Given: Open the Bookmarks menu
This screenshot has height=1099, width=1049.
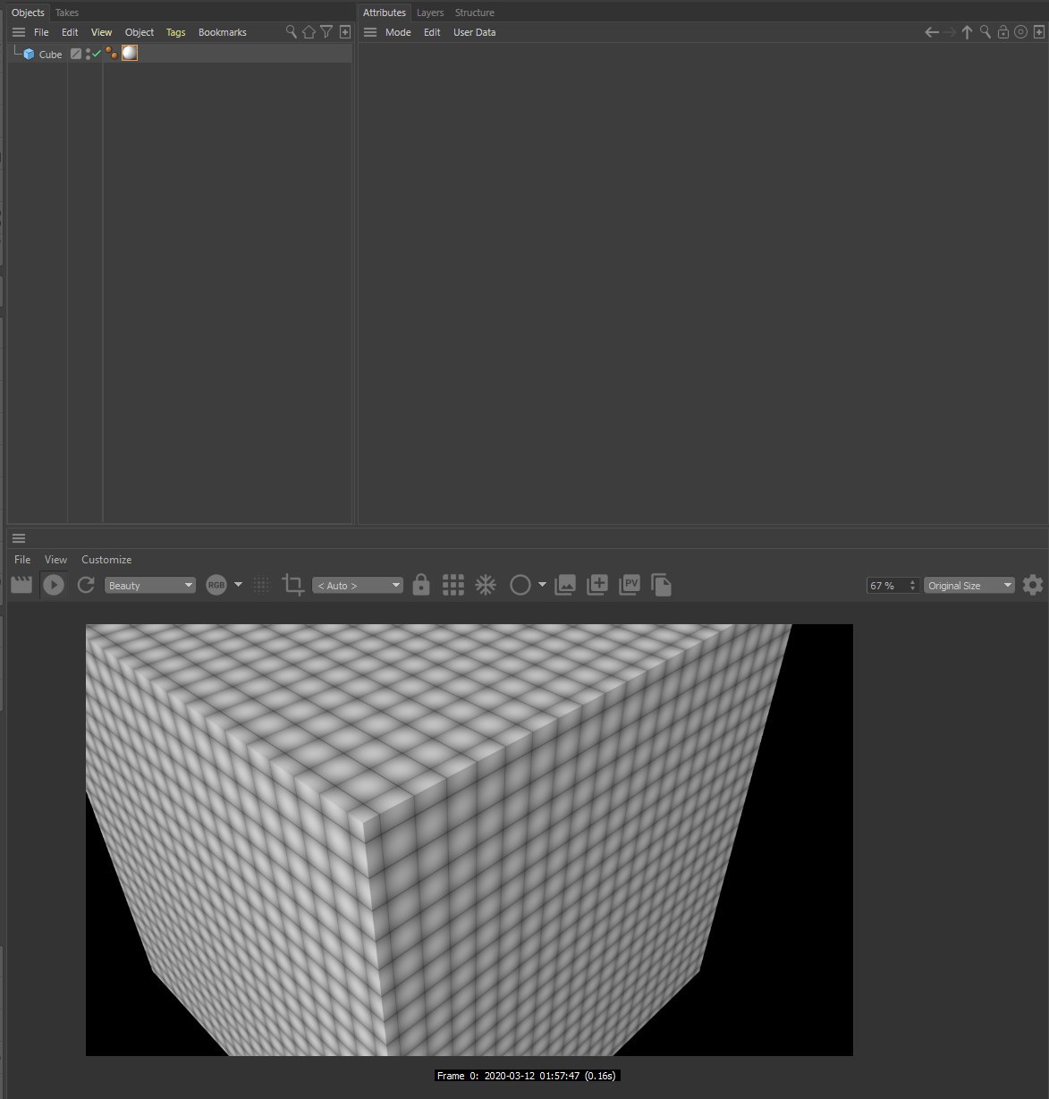Looking at the screenshot, I should [223, 32].
